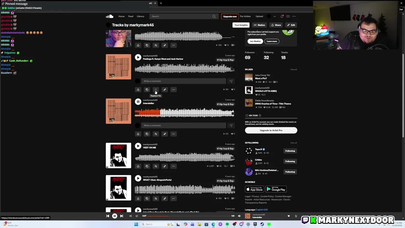Start a Station from profile
The image size is (405, 228).
coord(259,25)
